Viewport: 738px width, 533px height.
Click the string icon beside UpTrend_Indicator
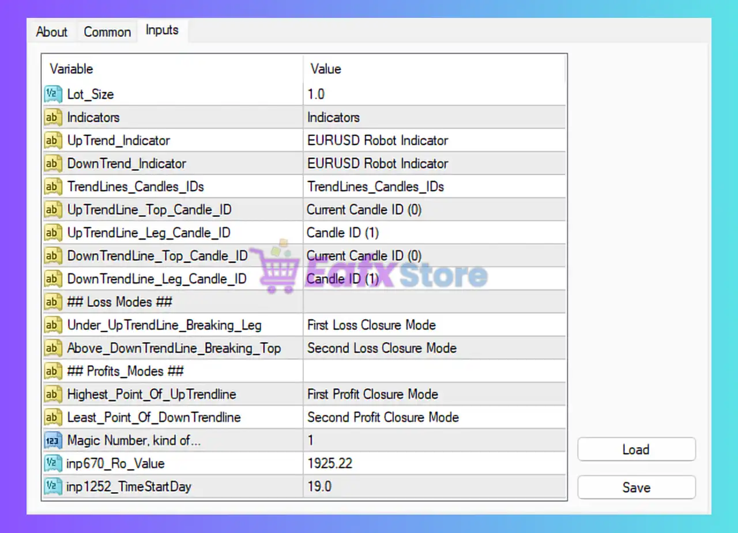(x=53, y=140)
